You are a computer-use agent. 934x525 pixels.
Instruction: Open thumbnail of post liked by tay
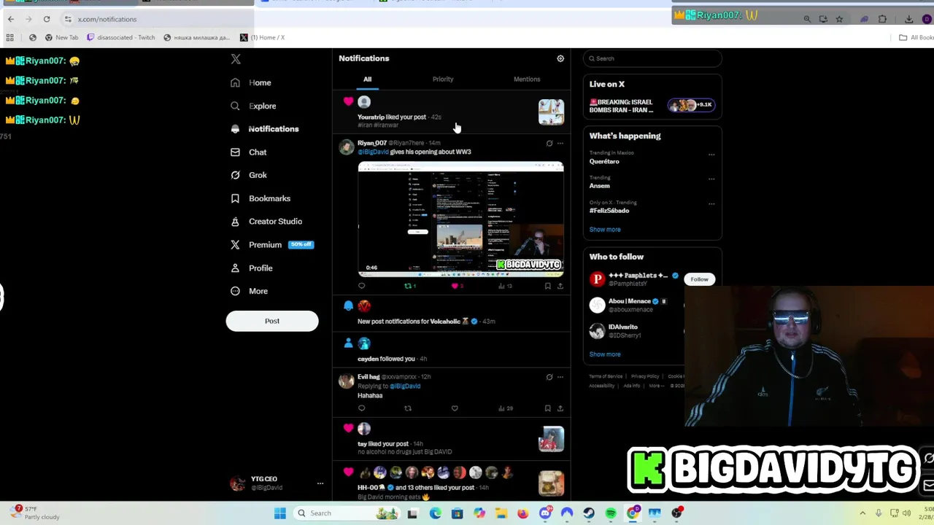(x=551, y=439)
